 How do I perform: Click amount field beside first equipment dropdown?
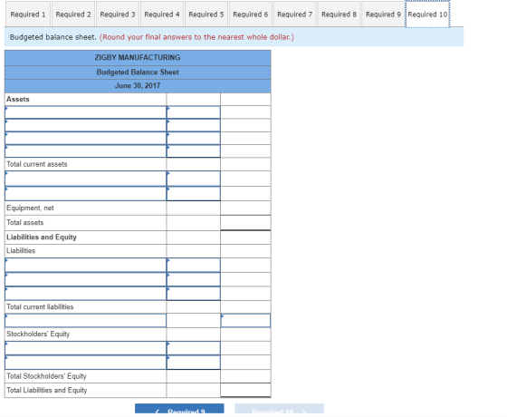coord(194,179)
